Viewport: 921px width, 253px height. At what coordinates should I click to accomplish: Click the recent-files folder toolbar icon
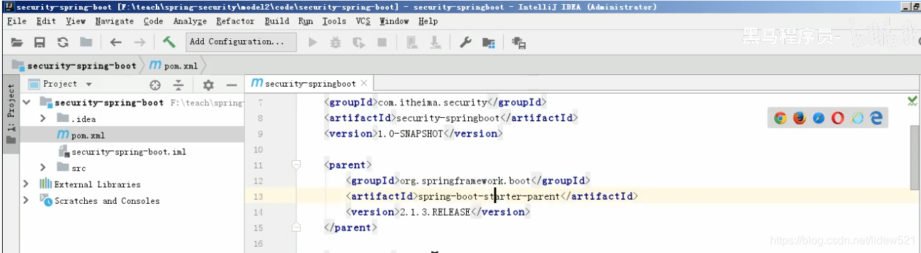86,42
